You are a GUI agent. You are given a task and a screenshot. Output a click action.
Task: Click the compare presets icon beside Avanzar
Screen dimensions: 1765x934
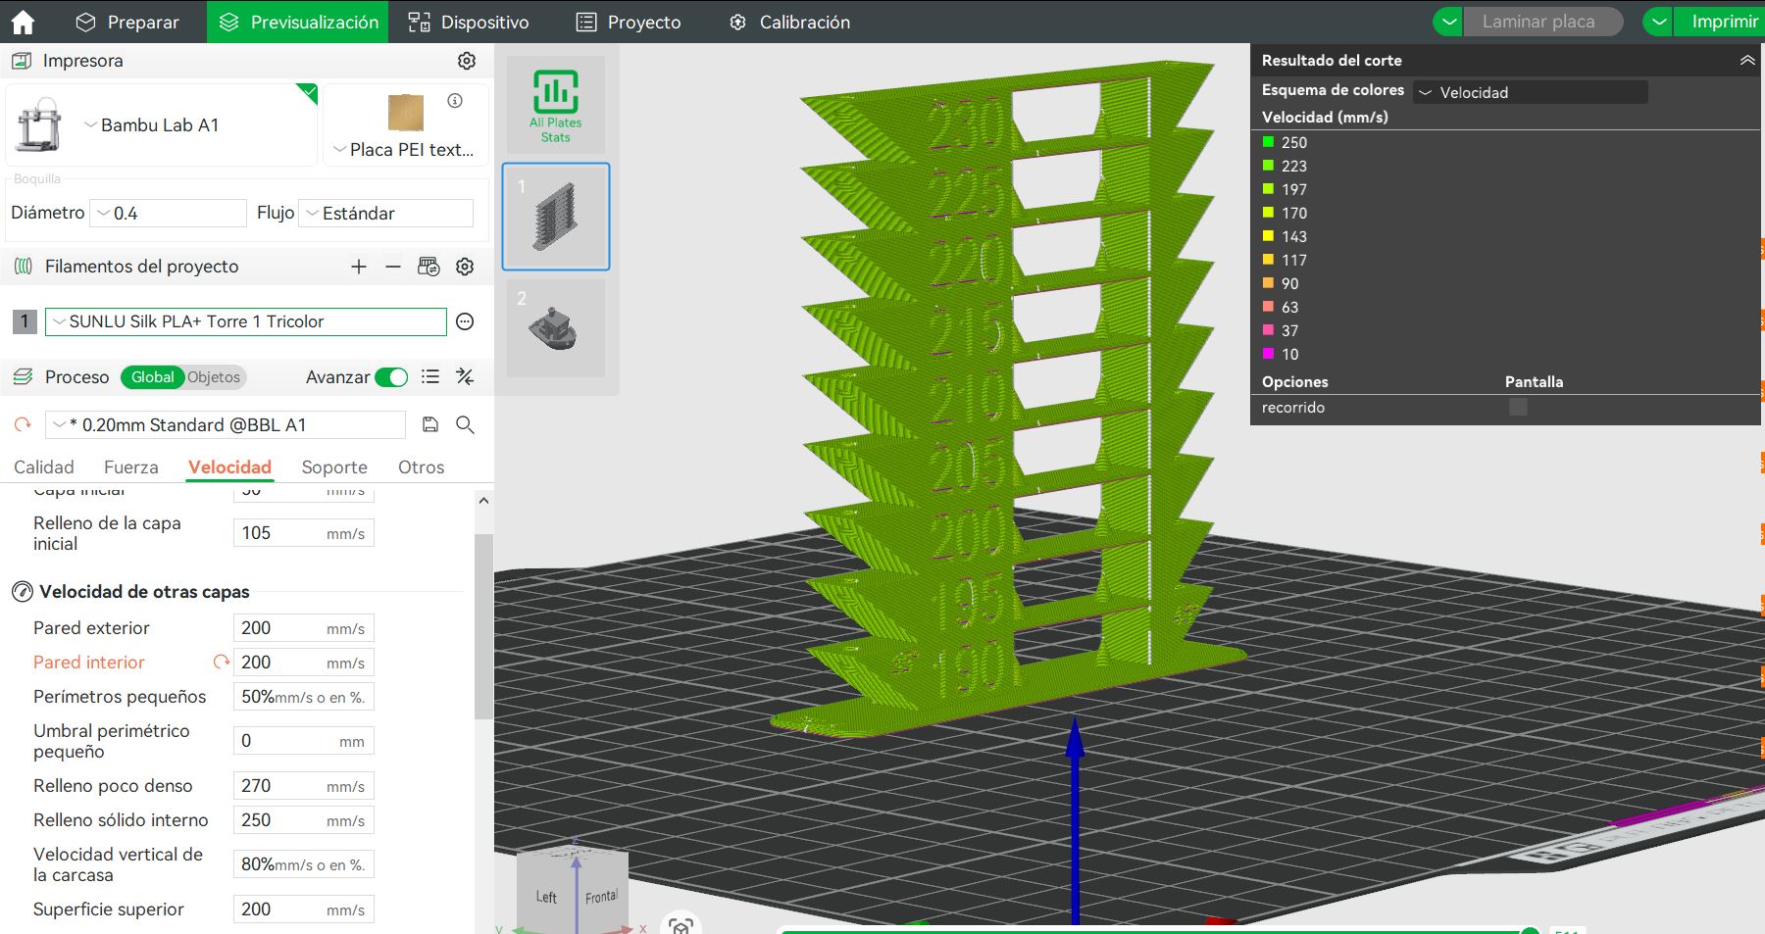466,377
